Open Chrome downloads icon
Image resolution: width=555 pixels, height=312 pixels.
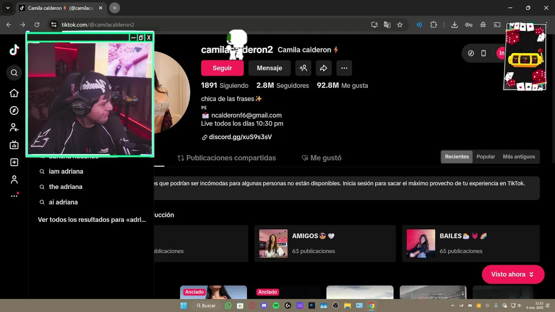coord(454,25)
